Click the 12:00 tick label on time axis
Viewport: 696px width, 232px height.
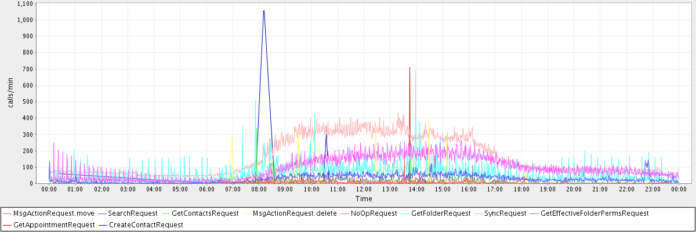(x=364, y=189)
